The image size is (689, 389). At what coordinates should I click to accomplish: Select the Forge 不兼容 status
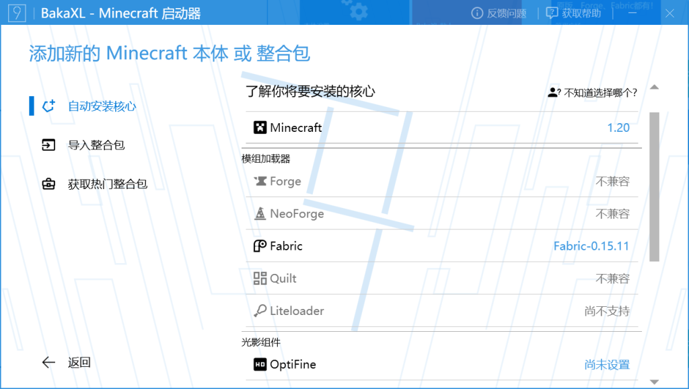pyautogui.click(x=612, y=182)
